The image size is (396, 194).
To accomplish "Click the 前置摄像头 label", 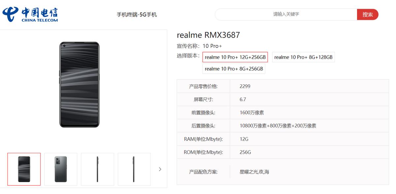I will click(203, 113).
